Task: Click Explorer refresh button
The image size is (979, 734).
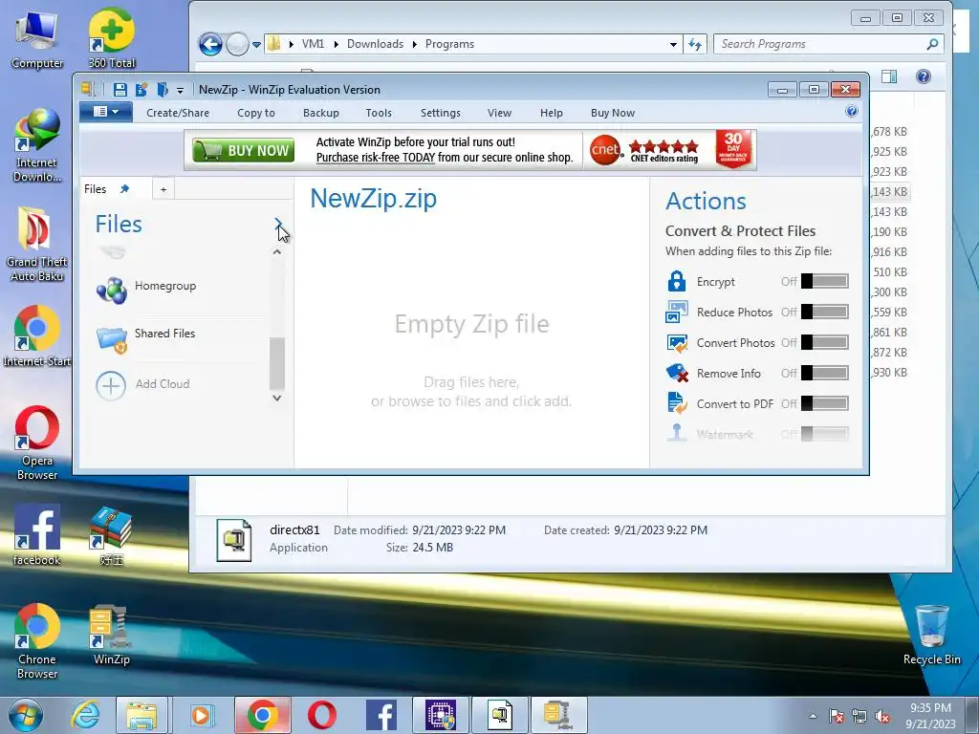Action: pyautogui.click(x=695, y=44)
